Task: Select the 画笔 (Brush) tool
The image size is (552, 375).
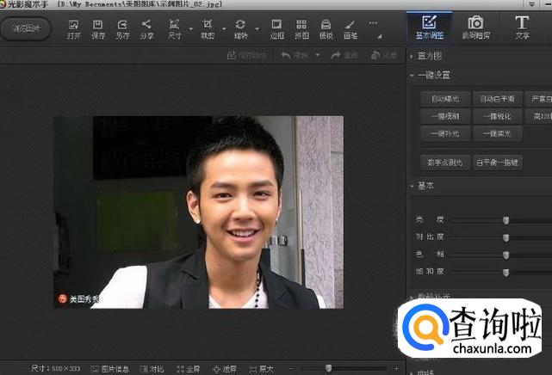Action: click(350, 28)
